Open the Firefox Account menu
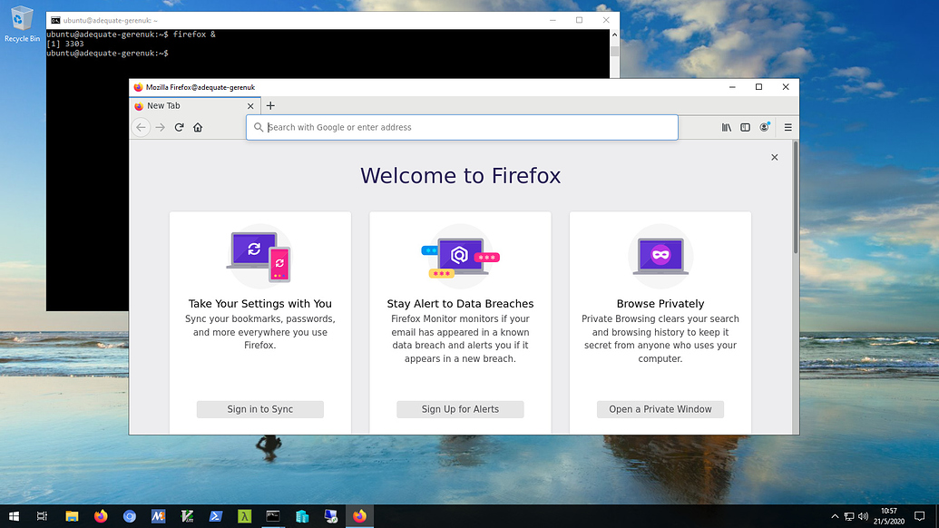Image resolution: width=939 pixels, height=528 pixels. tap(765, 127)
